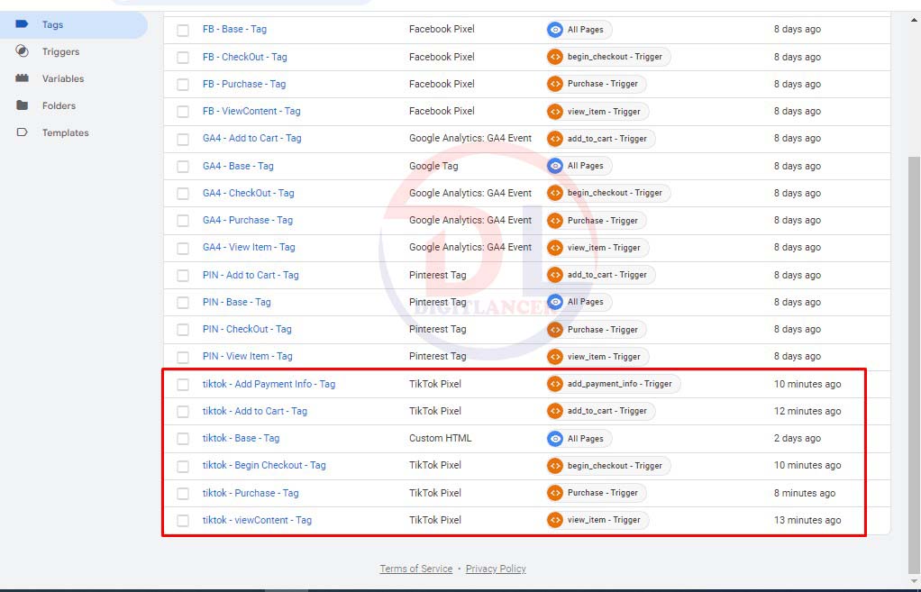
Task: Check the tiktok - viewContent - Tag row
Action: pyautogui.click(x=183, y=520)
